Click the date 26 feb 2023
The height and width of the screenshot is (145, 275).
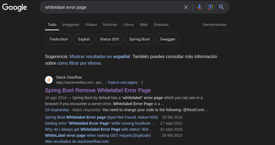pyautogui.click(x=172, y=136)
